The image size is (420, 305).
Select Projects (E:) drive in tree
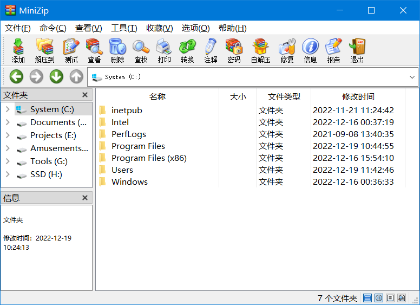coord(46,135)
